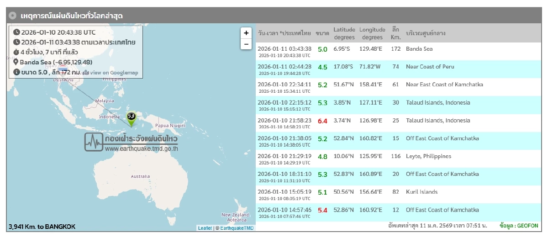The width and height of the screenshot is (548, 238).
Task: Open the Leaflet attribution link
Action: click(205, 228)
